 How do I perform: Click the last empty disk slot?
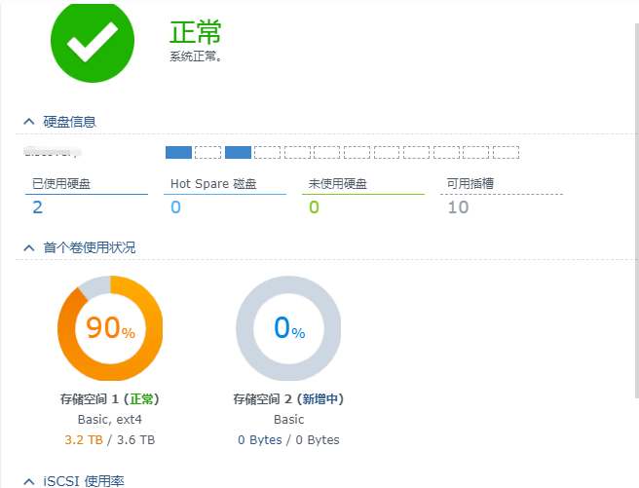(x=506, y=152)
